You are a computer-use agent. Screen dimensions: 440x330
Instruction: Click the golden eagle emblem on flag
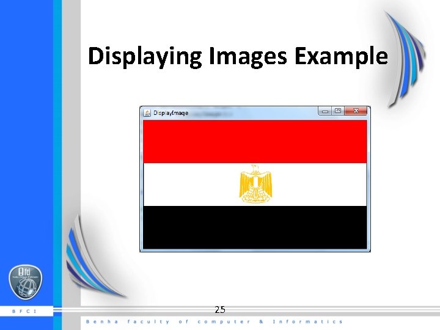point(255,184)
